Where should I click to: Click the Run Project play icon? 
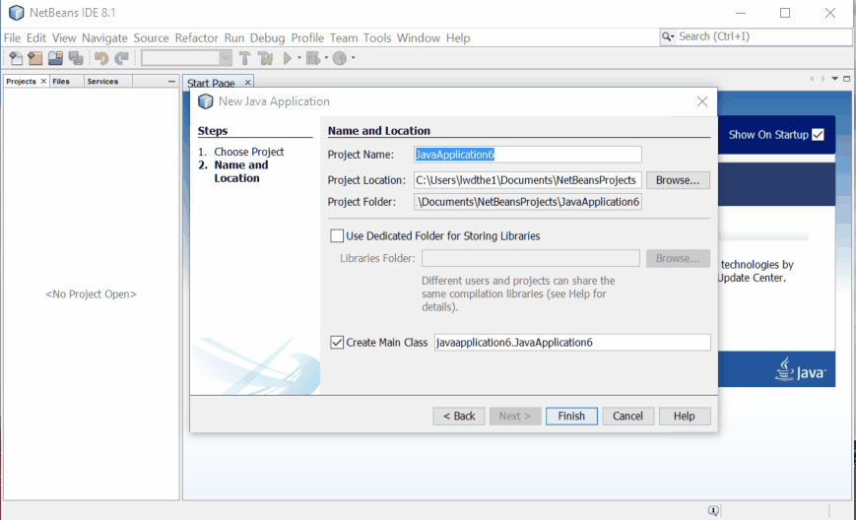(288, 58)
